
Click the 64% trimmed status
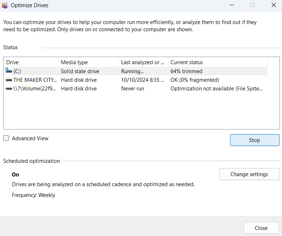[186, 71]
